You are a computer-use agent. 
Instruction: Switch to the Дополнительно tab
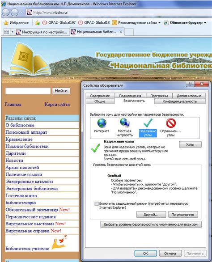189,96
